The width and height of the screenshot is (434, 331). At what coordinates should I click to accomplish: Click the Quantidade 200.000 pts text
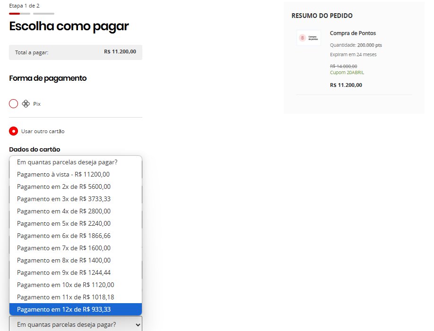click(x=356, y=45)
